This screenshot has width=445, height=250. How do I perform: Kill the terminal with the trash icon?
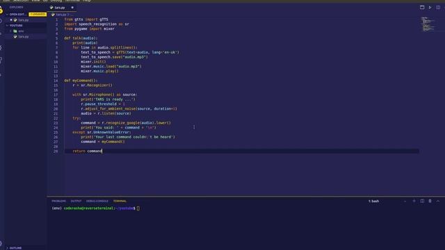[430, 201]
